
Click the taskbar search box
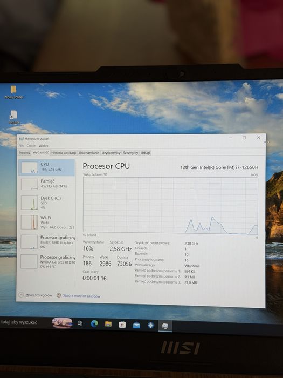point(25,322)
